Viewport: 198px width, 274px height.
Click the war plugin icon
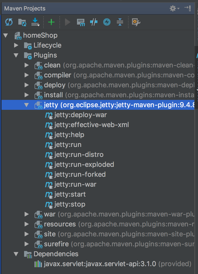(x=38, y=214)
